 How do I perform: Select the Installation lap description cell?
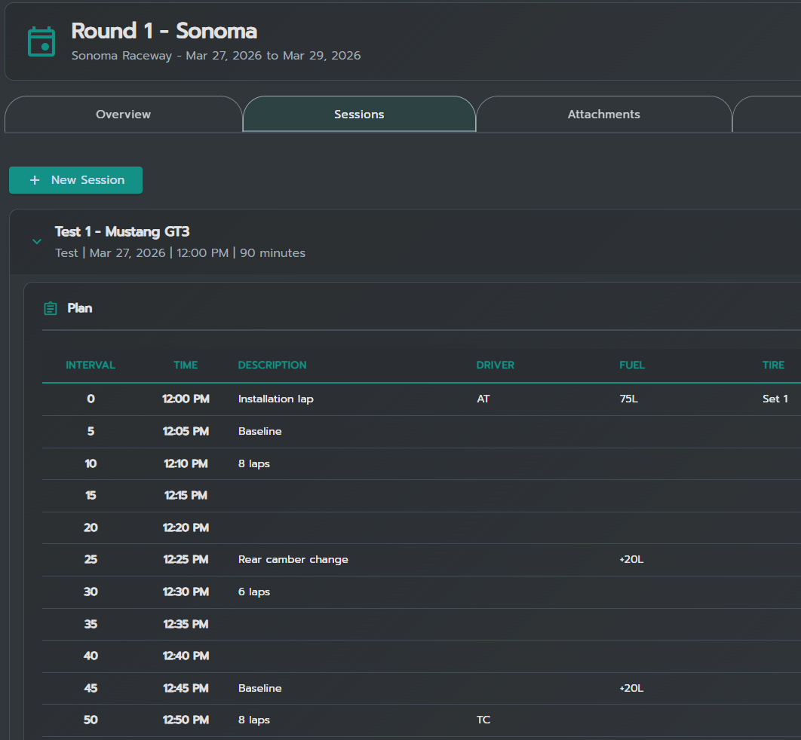[x=275, y=399]
